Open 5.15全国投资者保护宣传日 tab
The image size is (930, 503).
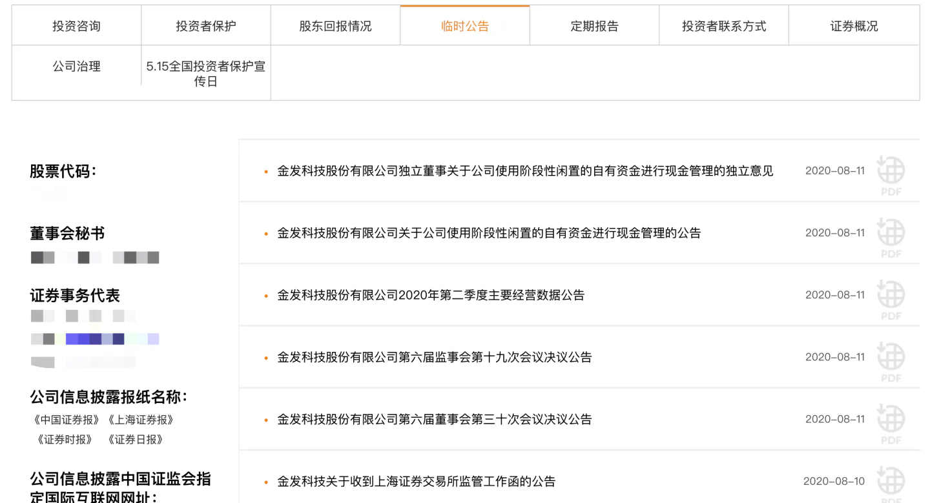coord(206,74)
